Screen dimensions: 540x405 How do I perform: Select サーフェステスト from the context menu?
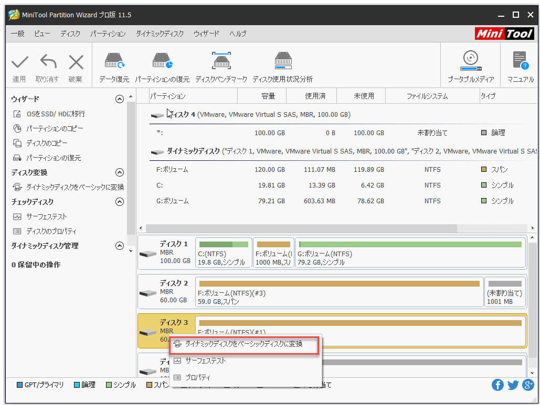(x=205, y=361)
